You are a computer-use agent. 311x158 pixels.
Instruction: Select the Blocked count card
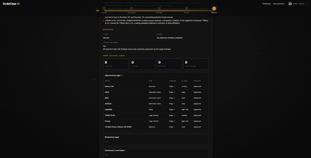click(x=142, y=64)
